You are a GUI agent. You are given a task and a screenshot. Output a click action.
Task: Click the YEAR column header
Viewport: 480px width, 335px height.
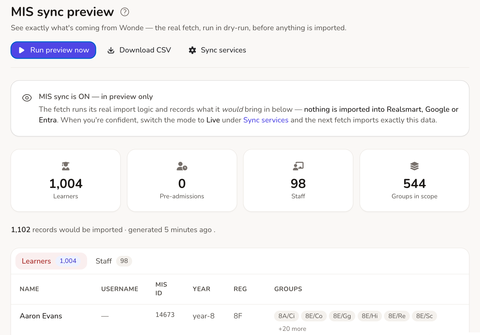(201, 289)
